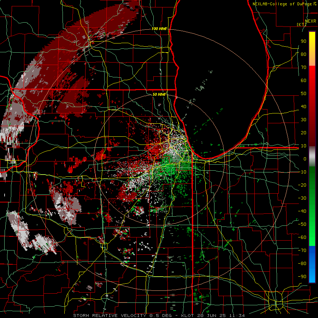Pick the gray zero-velocity segment of the color scale

click(312, 157)
